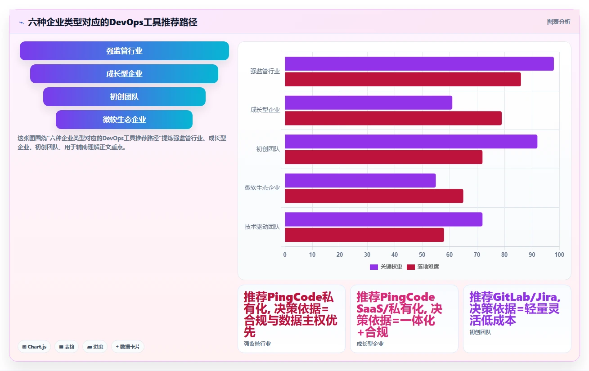Click the purple bar for 初创团队
Viewport: 589px width, 371px height.
point(411,142)
